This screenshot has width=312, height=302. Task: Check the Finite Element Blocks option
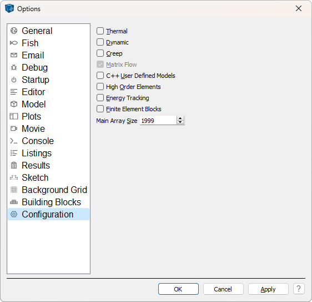[100, 109]
